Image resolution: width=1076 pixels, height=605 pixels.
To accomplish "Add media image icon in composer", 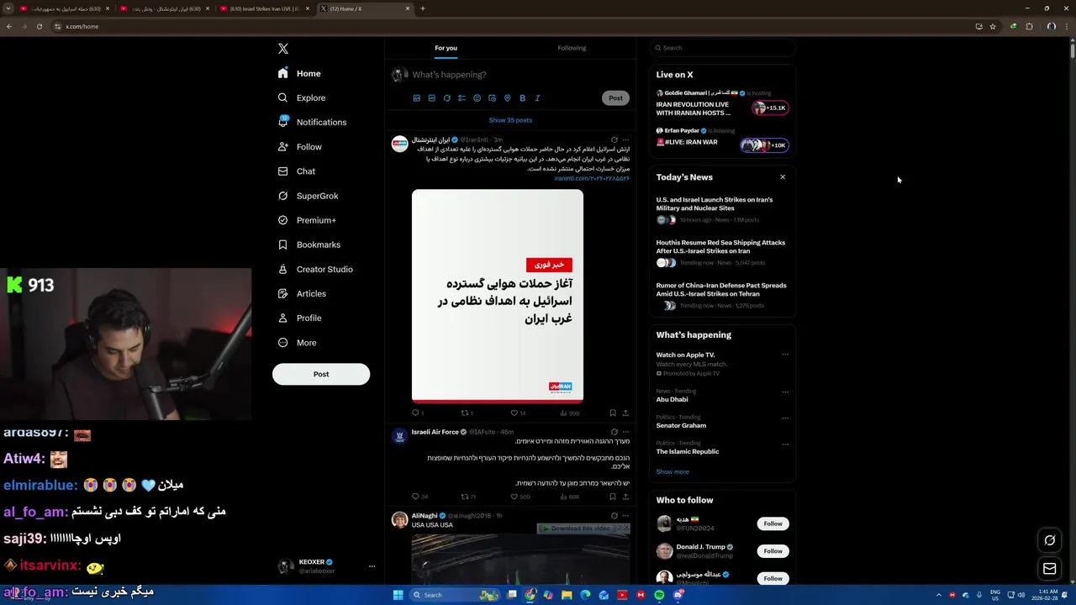I will click(x=416, y=98).
